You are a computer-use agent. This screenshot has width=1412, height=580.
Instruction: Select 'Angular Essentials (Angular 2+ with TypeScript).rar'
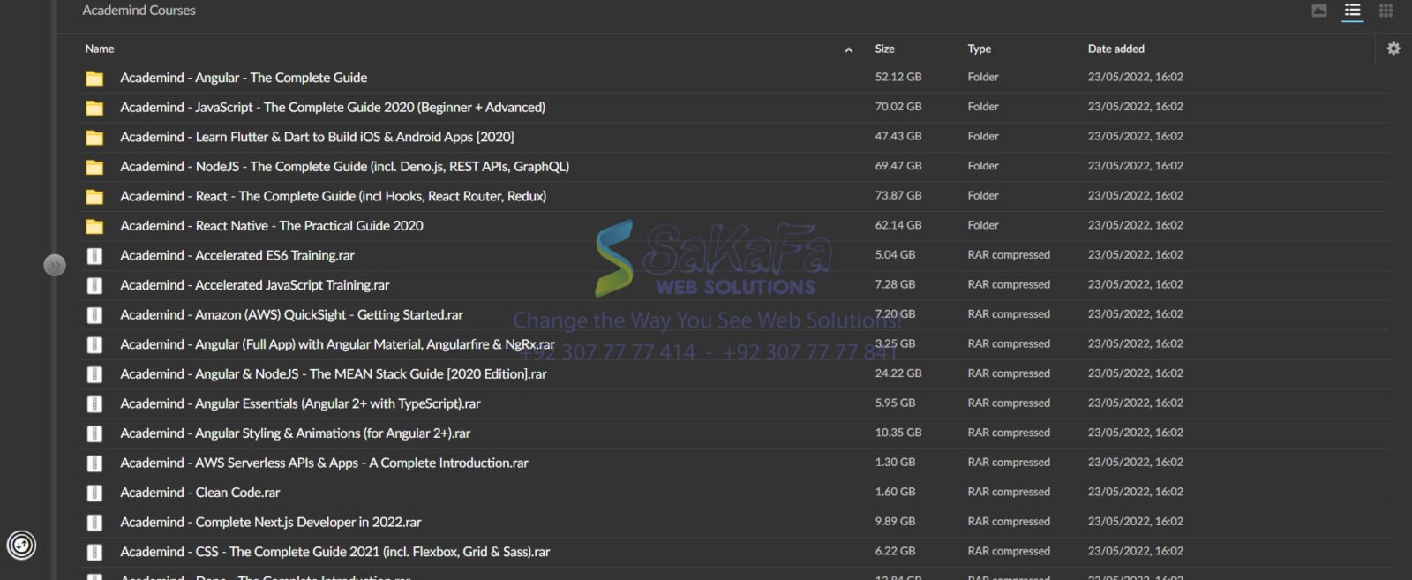coord(300,403)
